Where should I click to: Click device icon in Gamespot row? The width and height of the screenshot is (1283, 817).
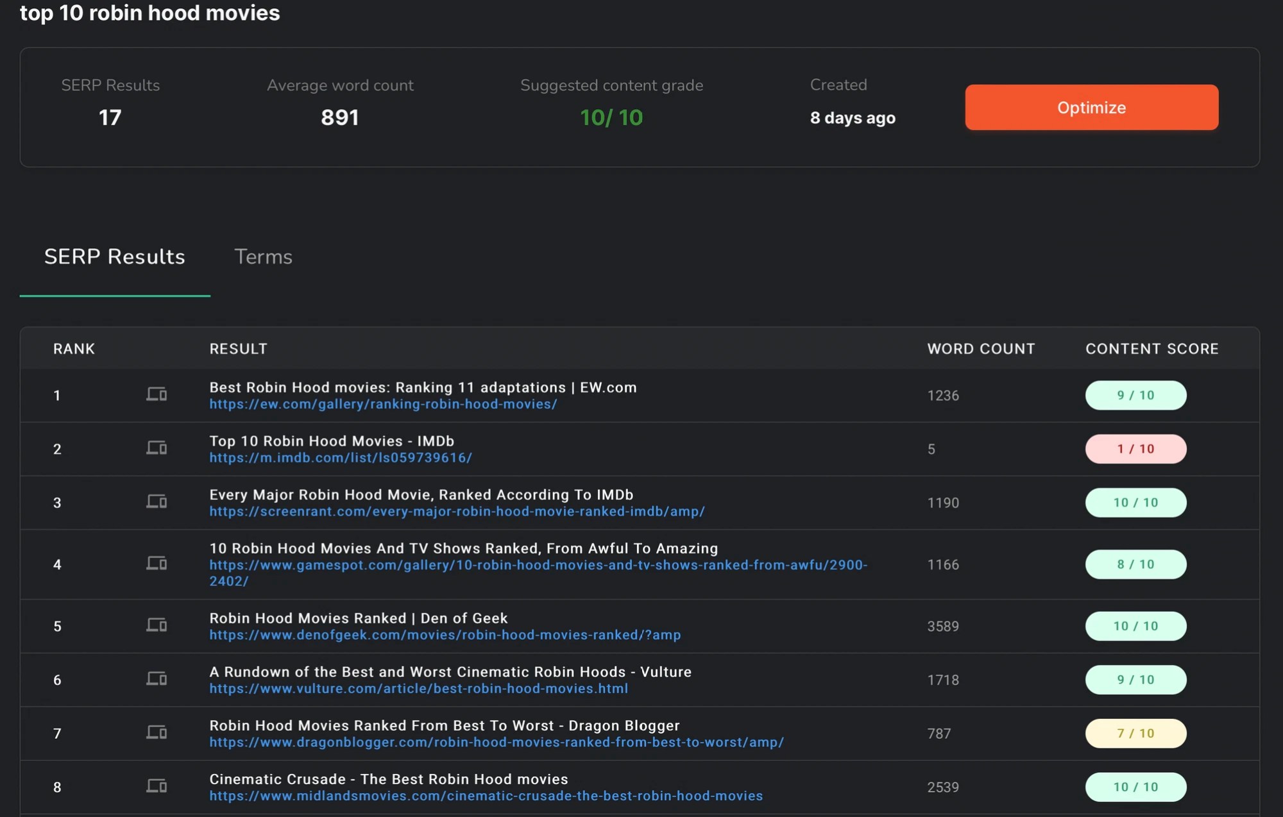point(157,563)
